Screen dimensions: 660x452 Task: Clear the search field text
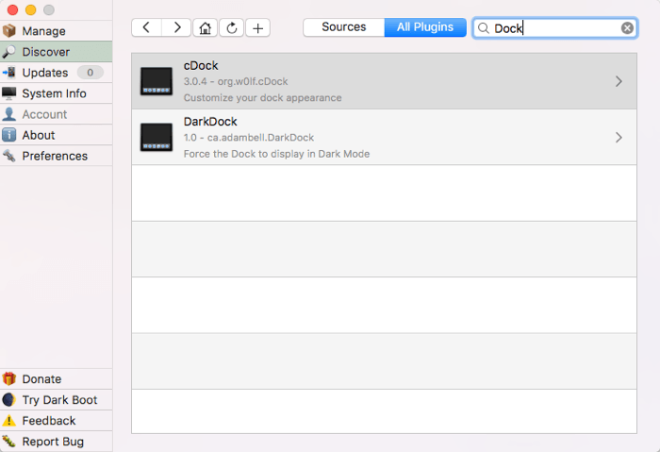pos(627,28)
